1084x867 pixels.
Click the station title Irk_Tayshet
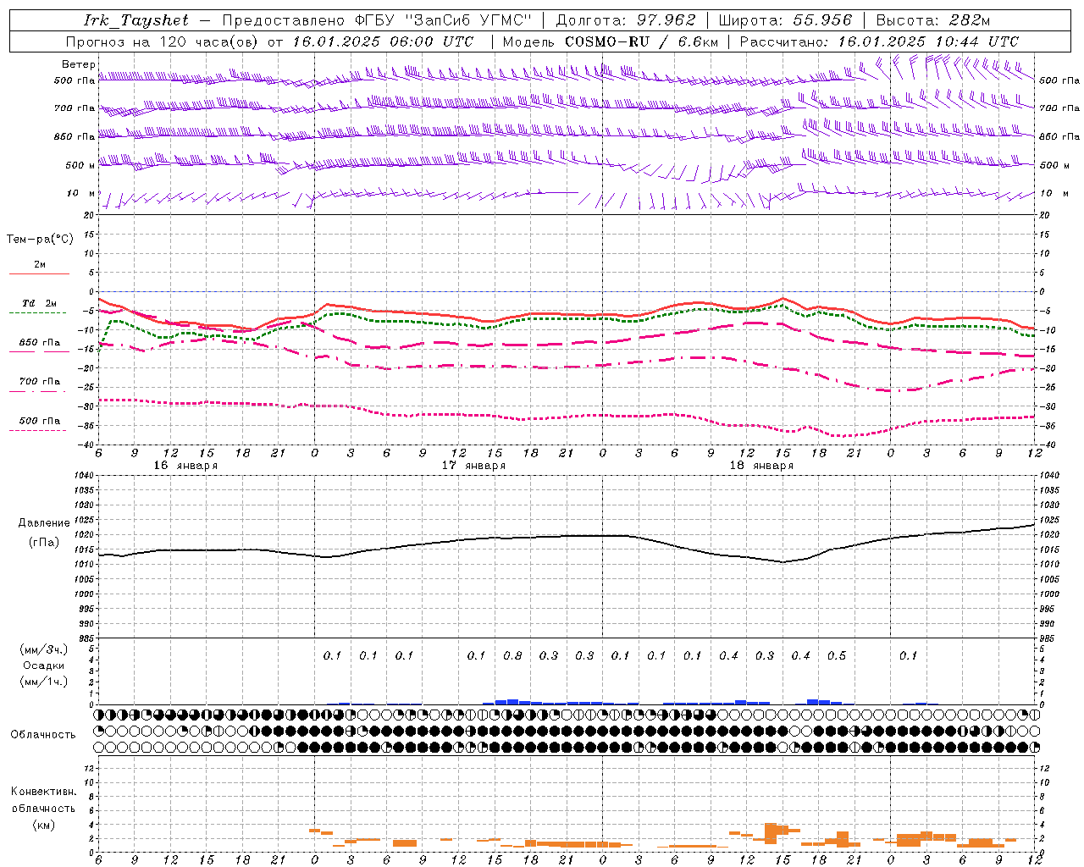[x=136, y=20]
